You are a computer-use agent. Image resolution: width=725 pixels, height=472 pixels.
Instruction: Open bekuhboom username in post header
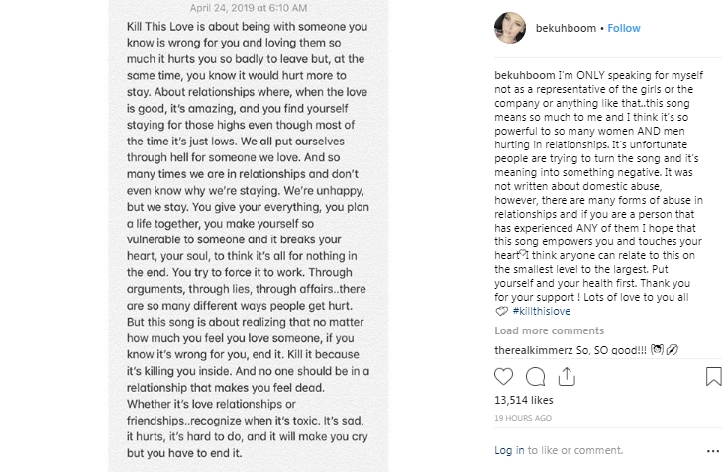click(x=565, y=28)
